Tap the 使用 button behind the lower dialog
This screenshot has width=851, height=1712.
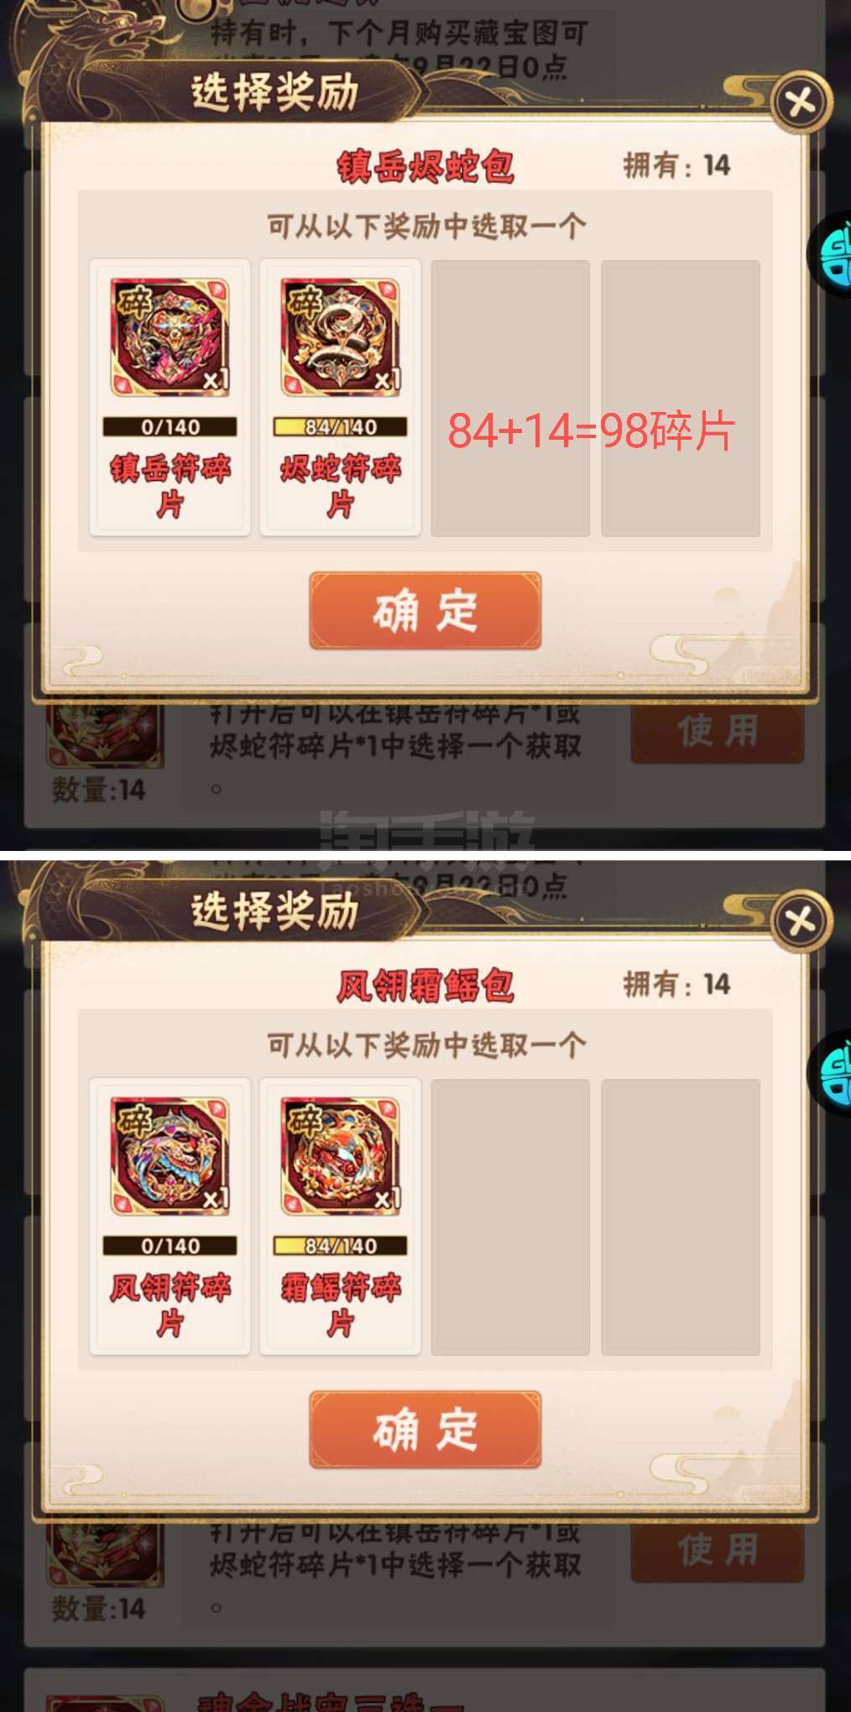click(718, 1551)
